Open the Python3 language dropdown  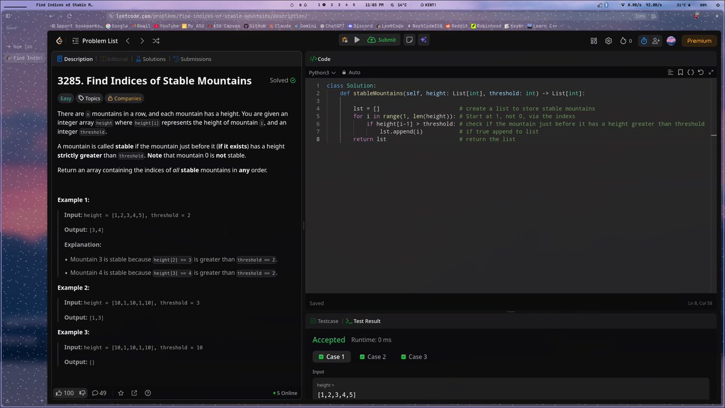322,73
